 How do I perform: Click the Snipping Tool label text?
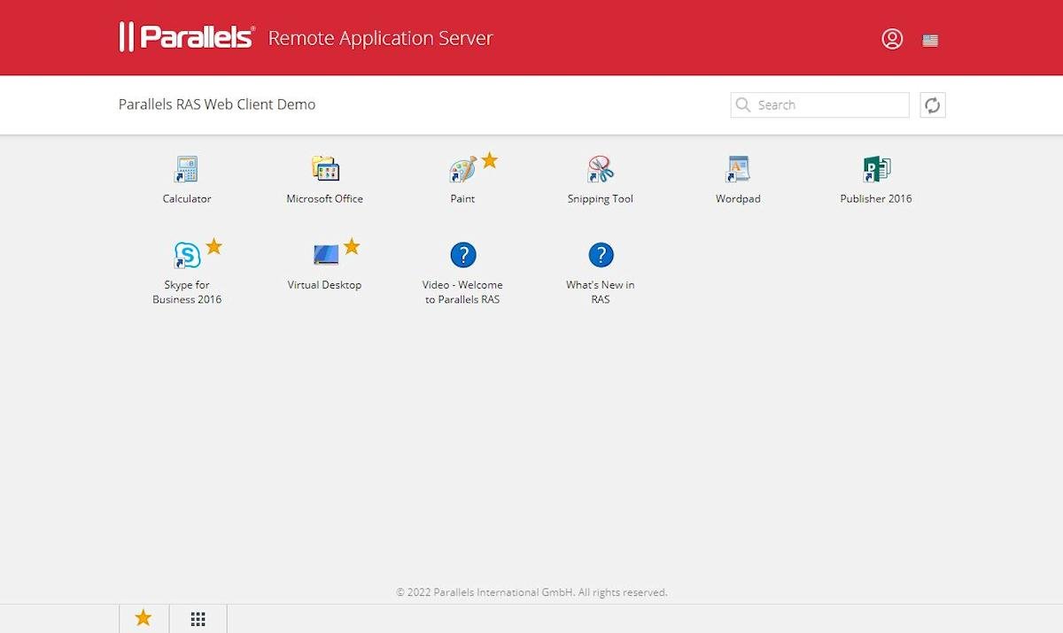601,199
